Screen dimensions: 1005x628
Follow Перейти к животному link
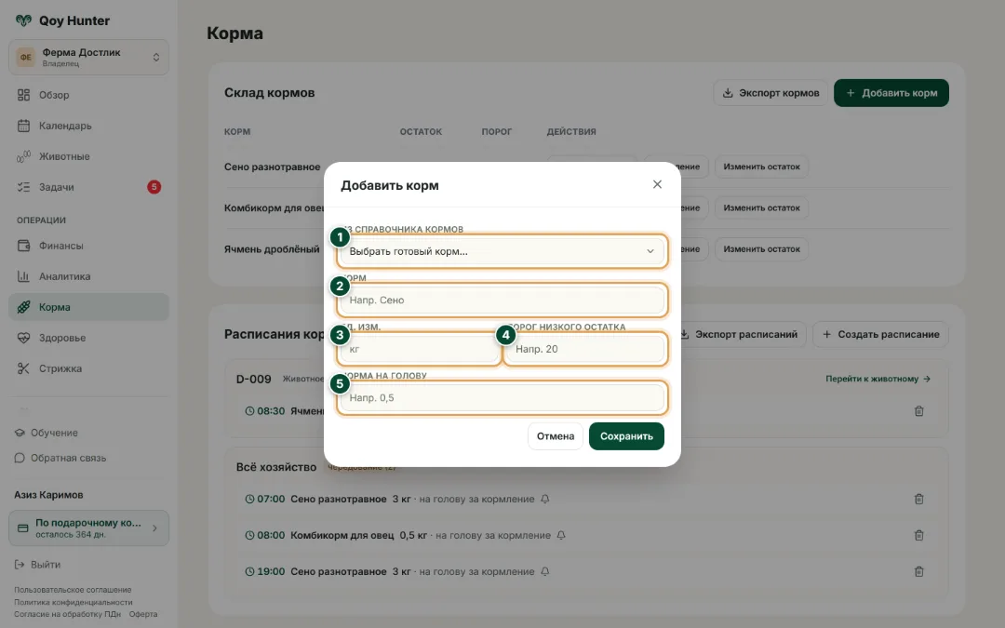878,379
